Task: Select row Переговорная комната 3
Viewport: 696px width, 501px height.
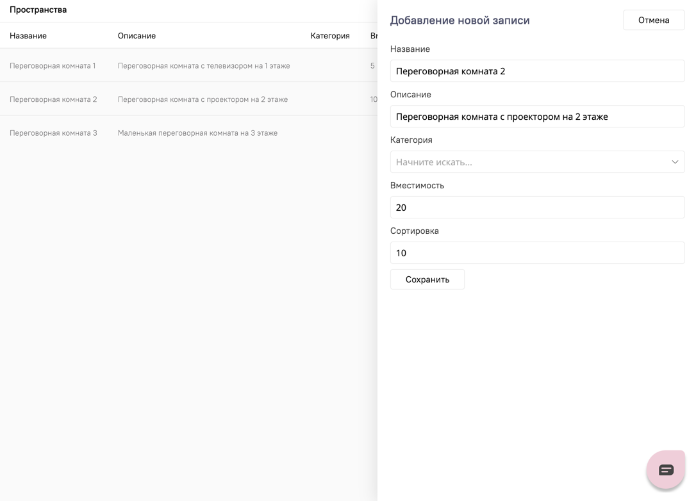Action: (x=53, y=133)
